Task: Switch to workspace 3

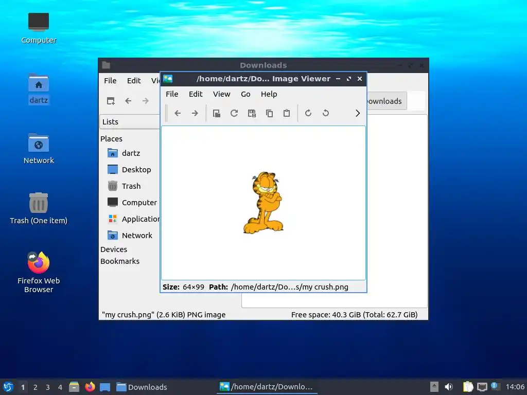Action: (48, 387)
